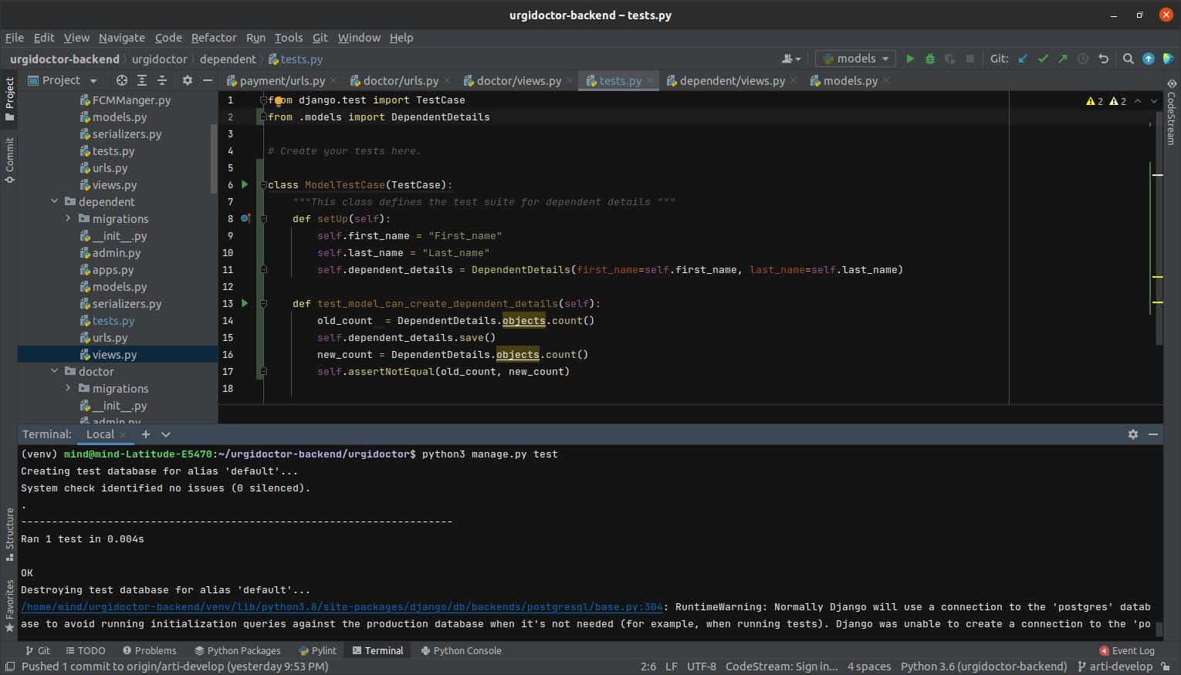Click the rollback undo arrow in toolbar
Screen dimensions: 1181x675
coord(1103,59)
